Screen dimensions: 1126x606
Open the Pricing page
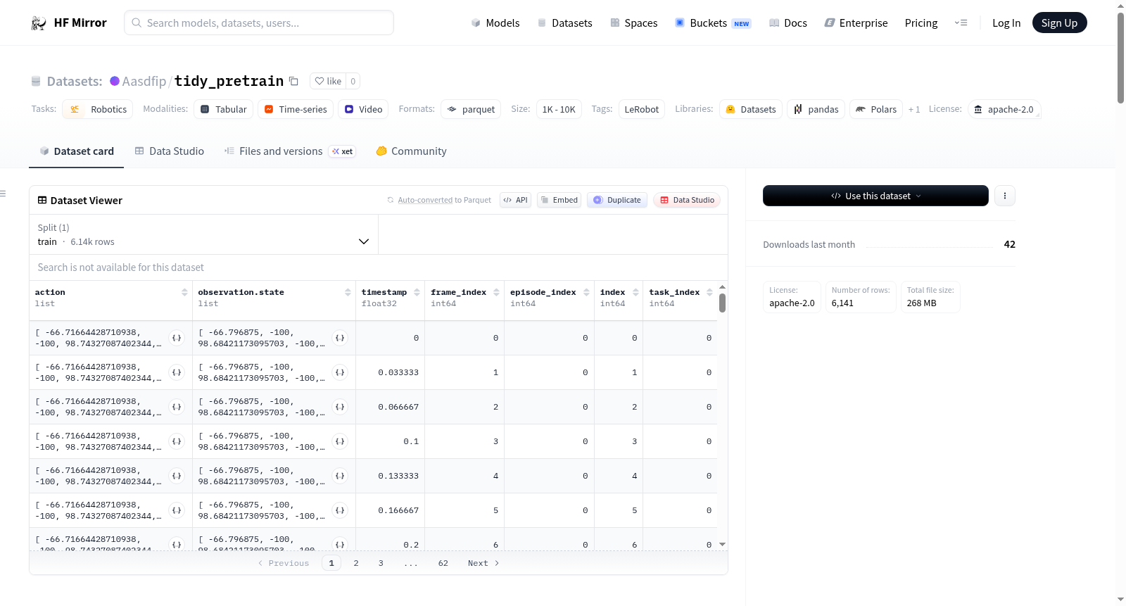coord(921,23)
